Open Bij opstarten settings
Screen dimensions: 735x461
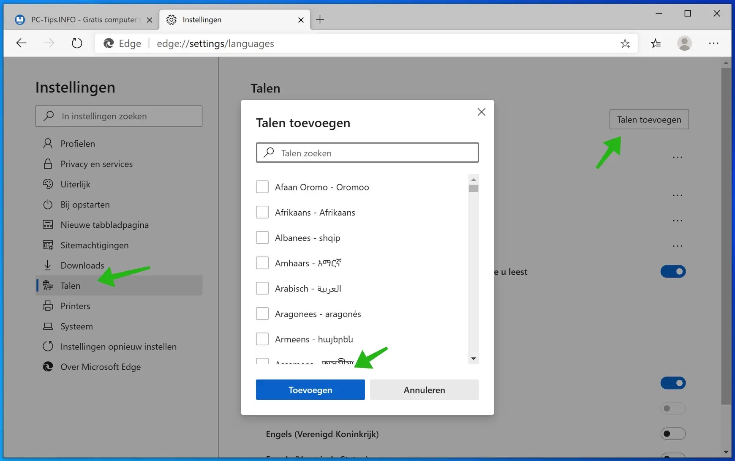click(x=119, y=205)
